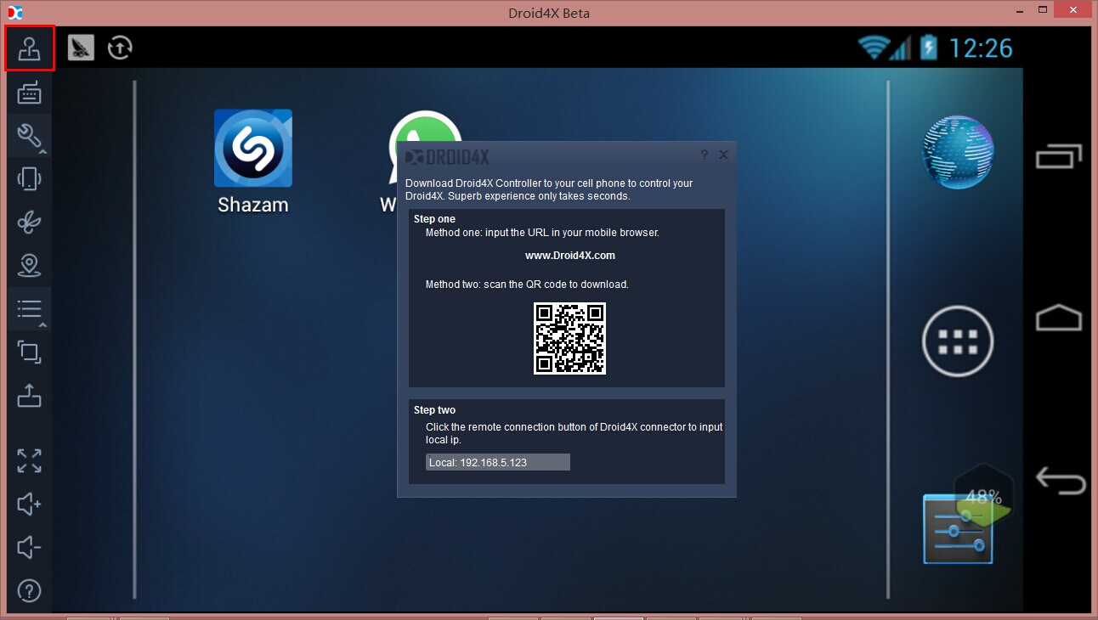Screen dimensions: 1098x620
Task: Click the notification icon in Android status bar
Action: (x=81, y=48)
